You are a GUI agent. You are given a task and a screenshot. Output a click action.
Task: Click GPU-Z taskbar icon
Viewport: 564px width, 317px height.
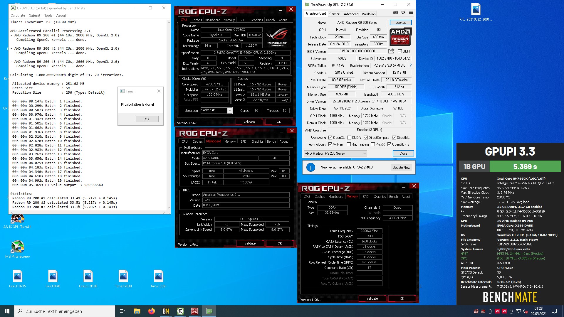point(209,311)
